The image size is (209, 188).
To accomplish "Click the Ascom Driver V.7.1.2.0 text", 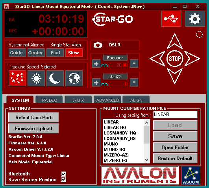I will click(31, 149).
